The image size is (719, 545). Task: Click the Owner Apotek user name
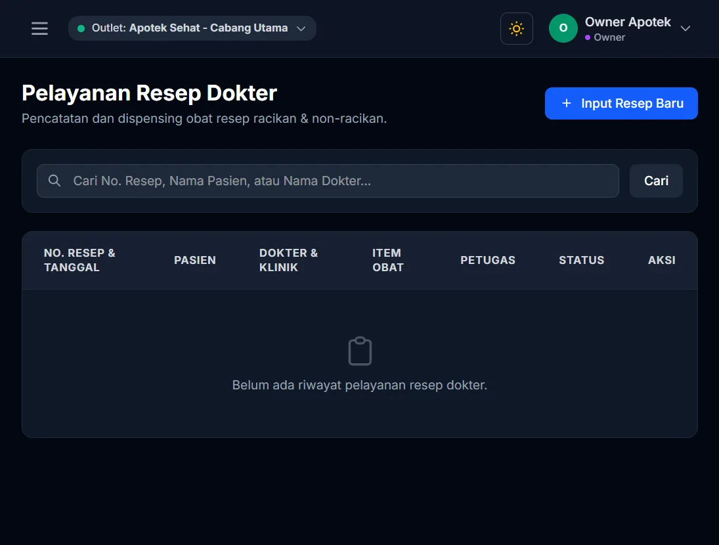pyautogui.click(x=628, y=22)
